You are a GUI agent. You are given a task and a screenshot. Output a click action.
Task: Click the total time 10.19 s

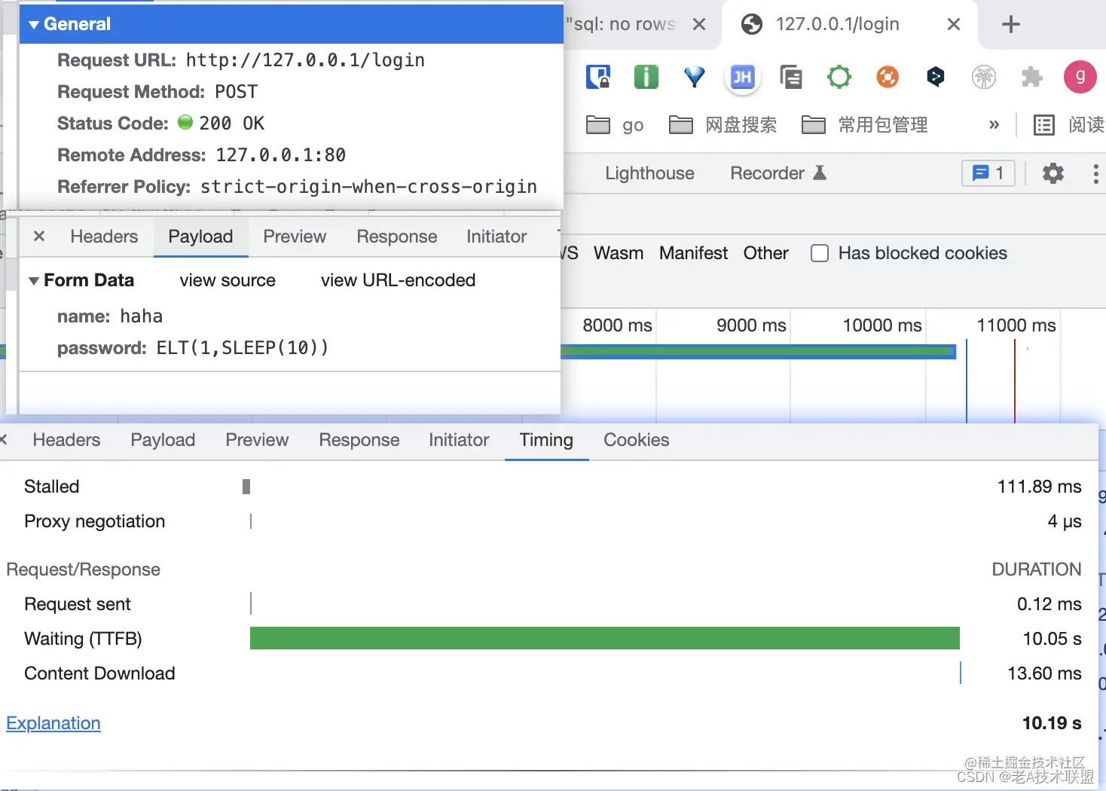point(1052,723)
